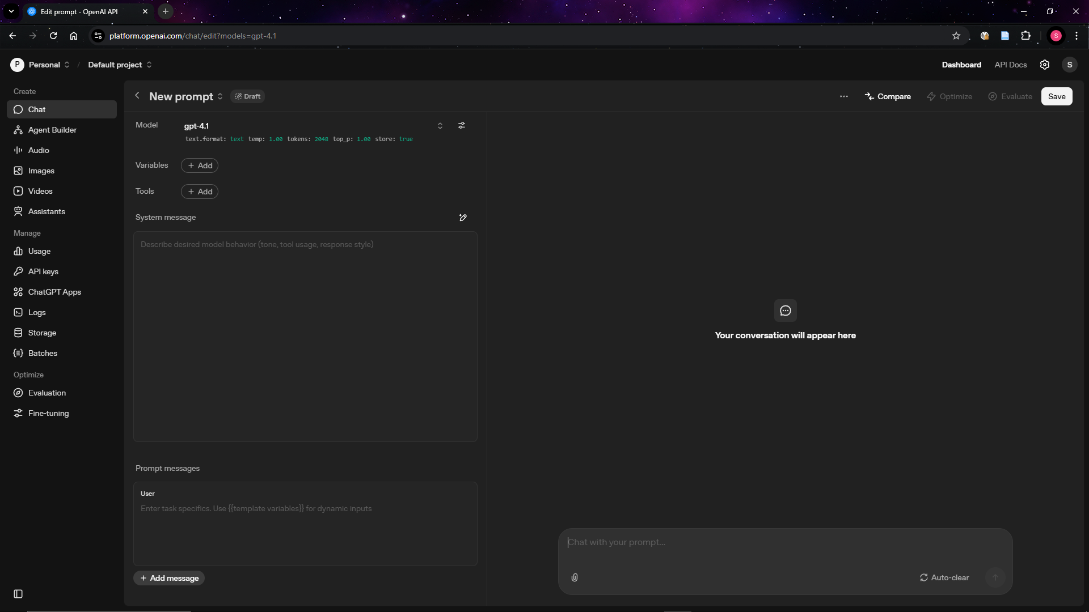Image resolution: width=1089 pixels, height=612 pixels.
Task: Click the Save button
Action: click(1056, 96)
